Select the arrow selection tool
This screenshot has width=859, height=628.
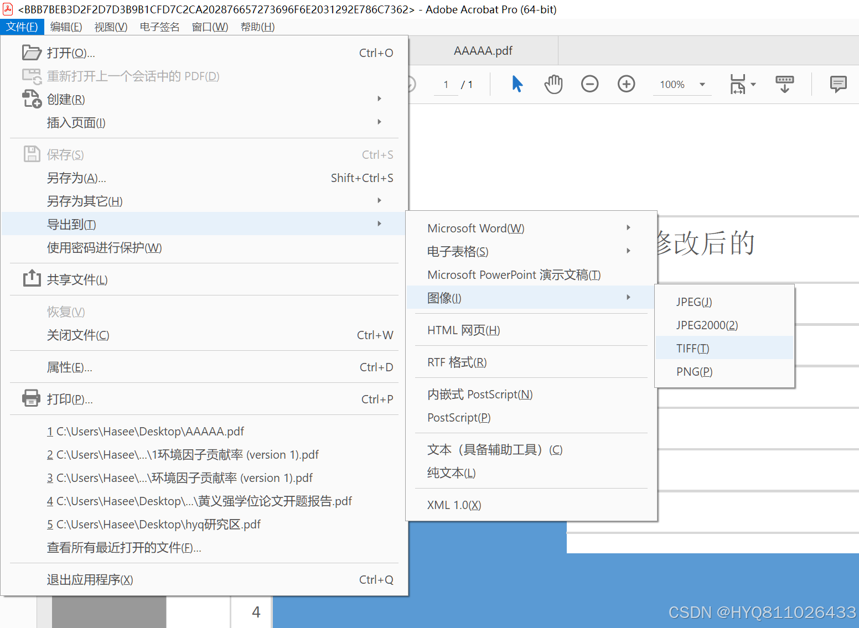517,84
